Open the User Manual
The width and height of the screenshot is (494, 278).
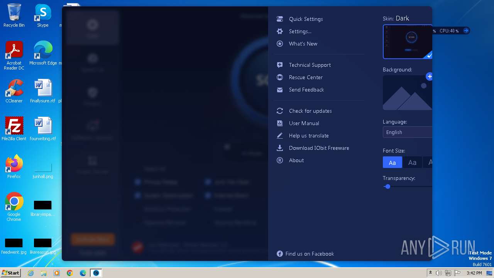pos(304,123)
